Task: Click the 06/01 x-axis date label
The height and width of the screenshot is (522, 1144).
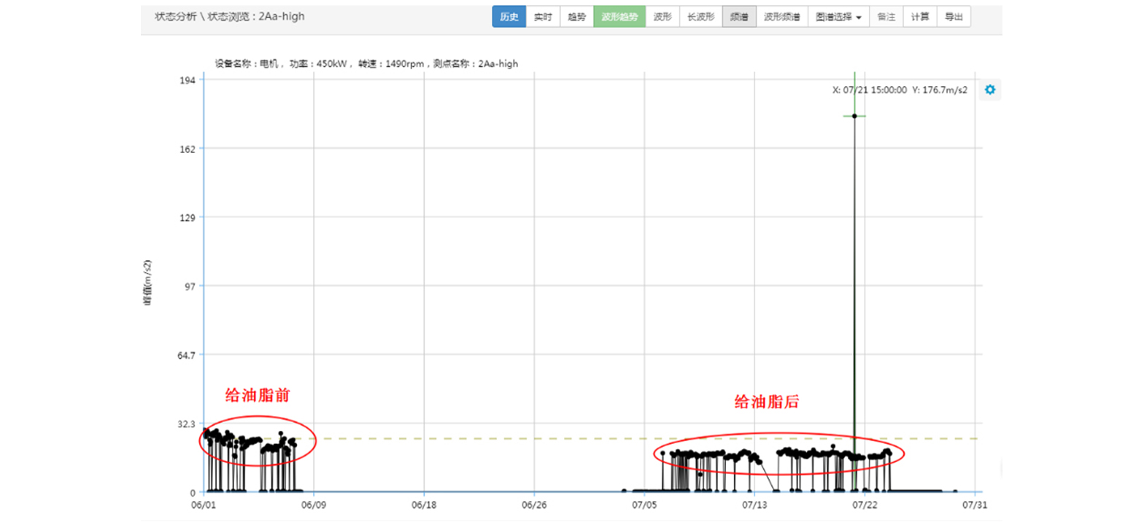Action: coord(203,504)
